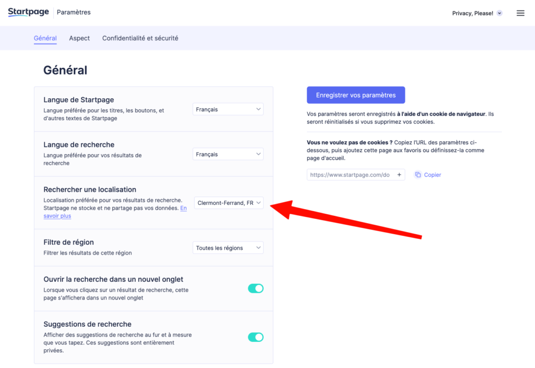
Task: Click the settings URL input field
Action: (350, 175)
